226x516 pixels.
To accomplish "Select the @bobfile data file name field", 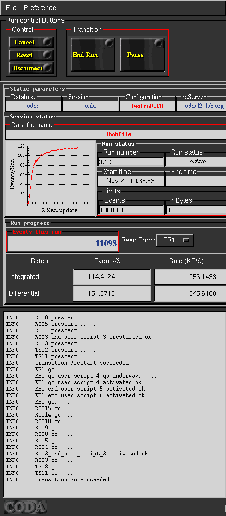I will (x=115, y=134).
